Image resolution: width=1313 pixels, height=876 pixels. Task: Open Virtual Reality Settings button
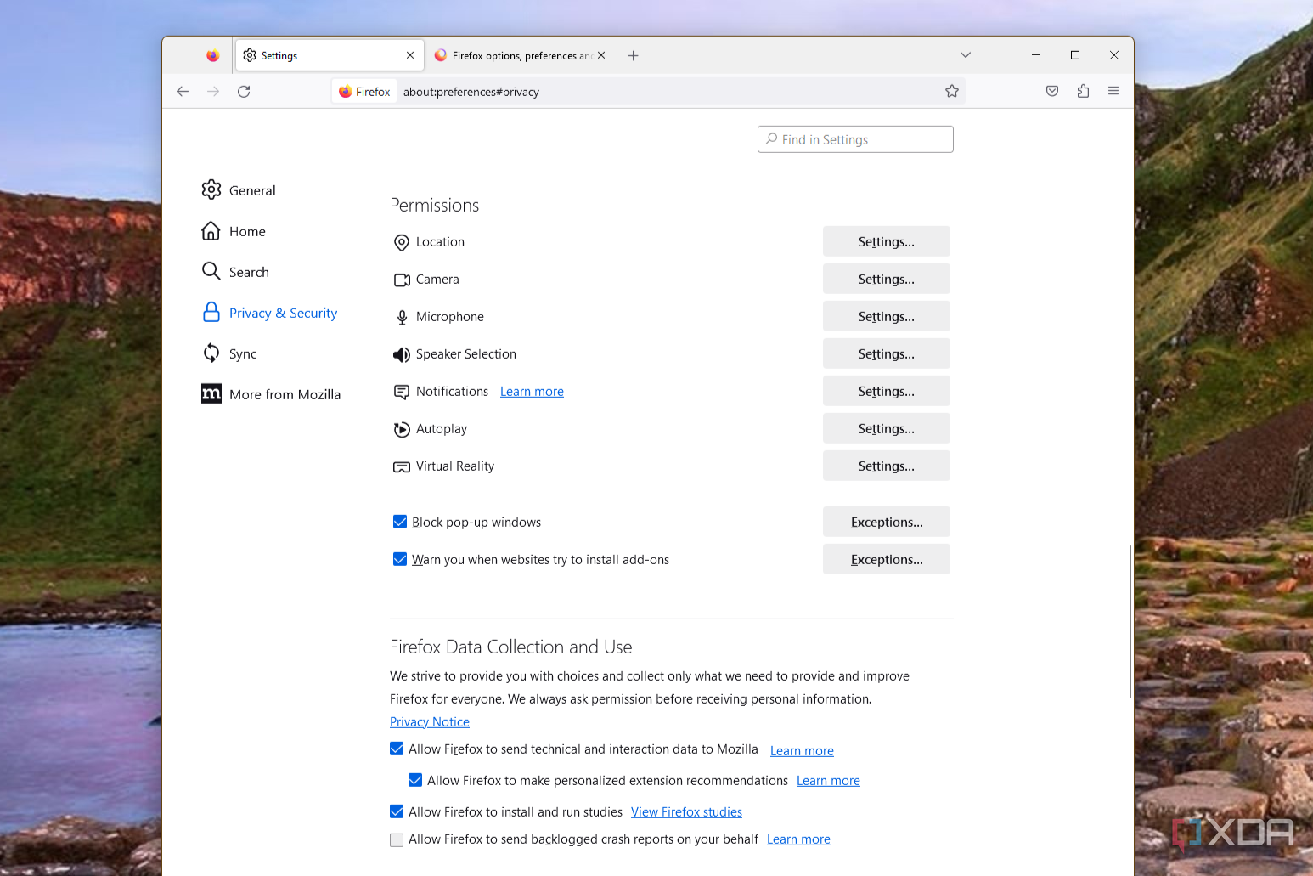click(x=887, y=466)
